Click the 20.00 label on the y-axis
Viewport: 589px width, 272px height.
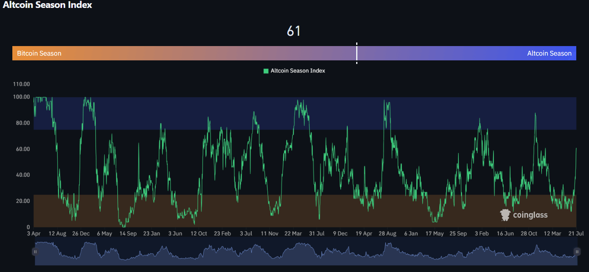point(23,201)
